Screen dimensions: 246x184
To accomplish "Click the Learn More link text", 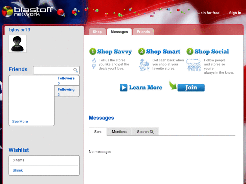I will (146, 87).
